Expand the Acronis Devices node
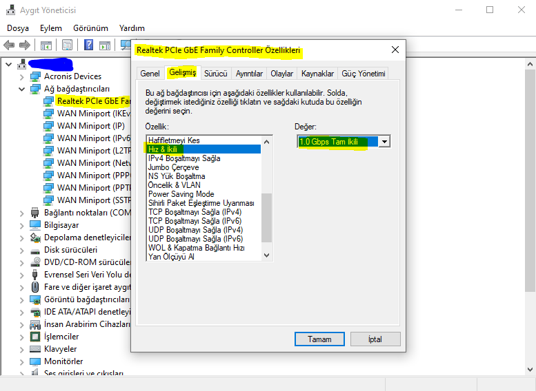536x391 pixels. 22,77
